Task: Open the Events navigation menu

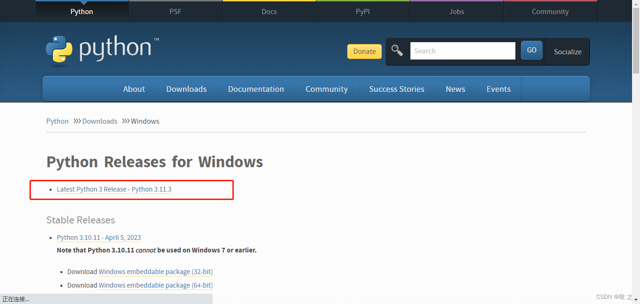Action: [499, 89]
